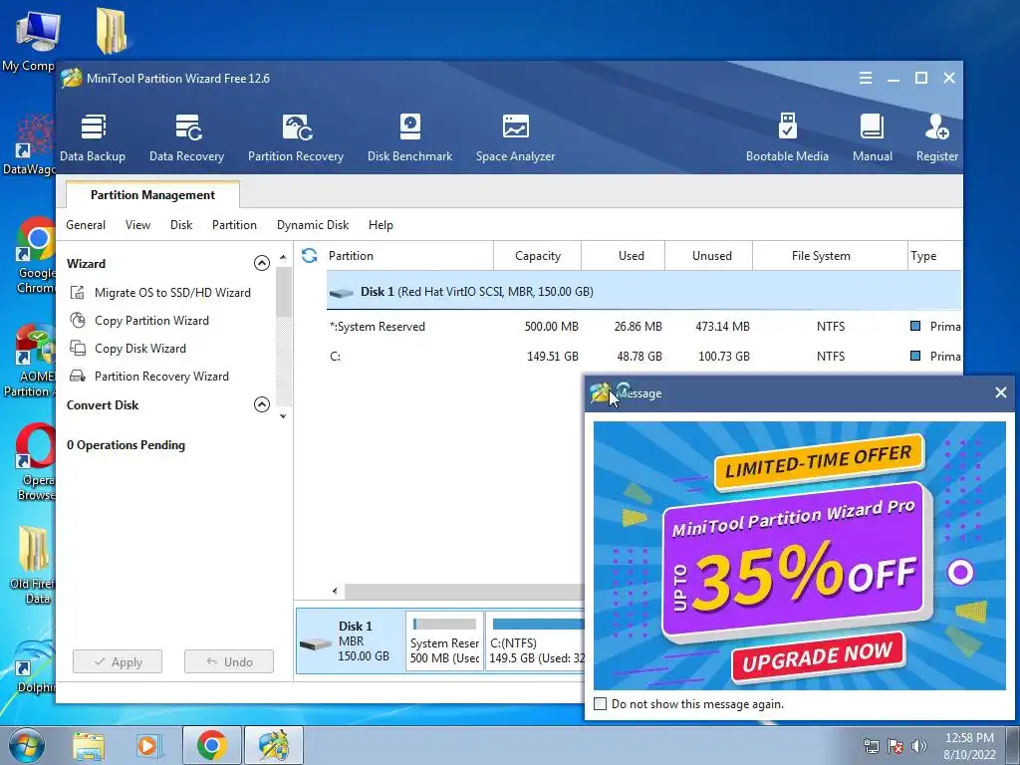The width and height of the screenshot is (1020, 765).
Task: Open the Help menu
Action: pos(381,225)
